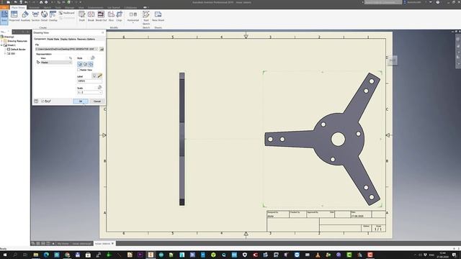Select the Break Out tool
This screenshot has width=461, height=259.
(x=101, y=17)
